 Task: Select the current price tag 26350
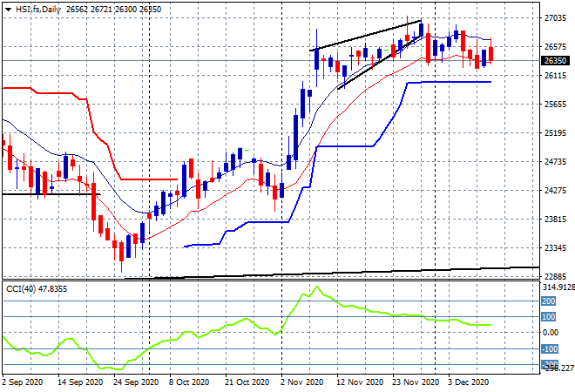point(555,60)
